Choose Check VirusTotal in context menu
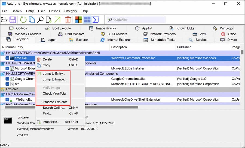 60,94
